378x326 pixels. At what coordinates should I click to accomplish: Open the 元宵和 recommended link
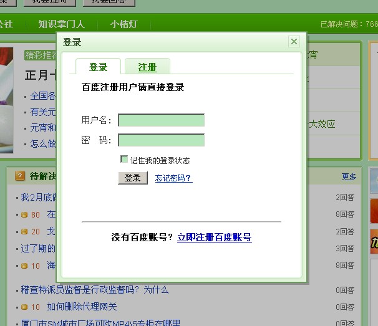pyautogui.click(x=43, y=128)
